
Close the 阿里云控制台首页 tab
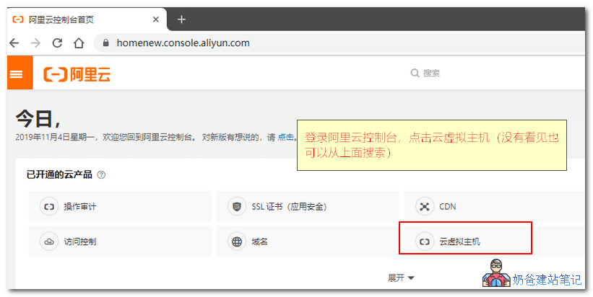pos(156,19)
